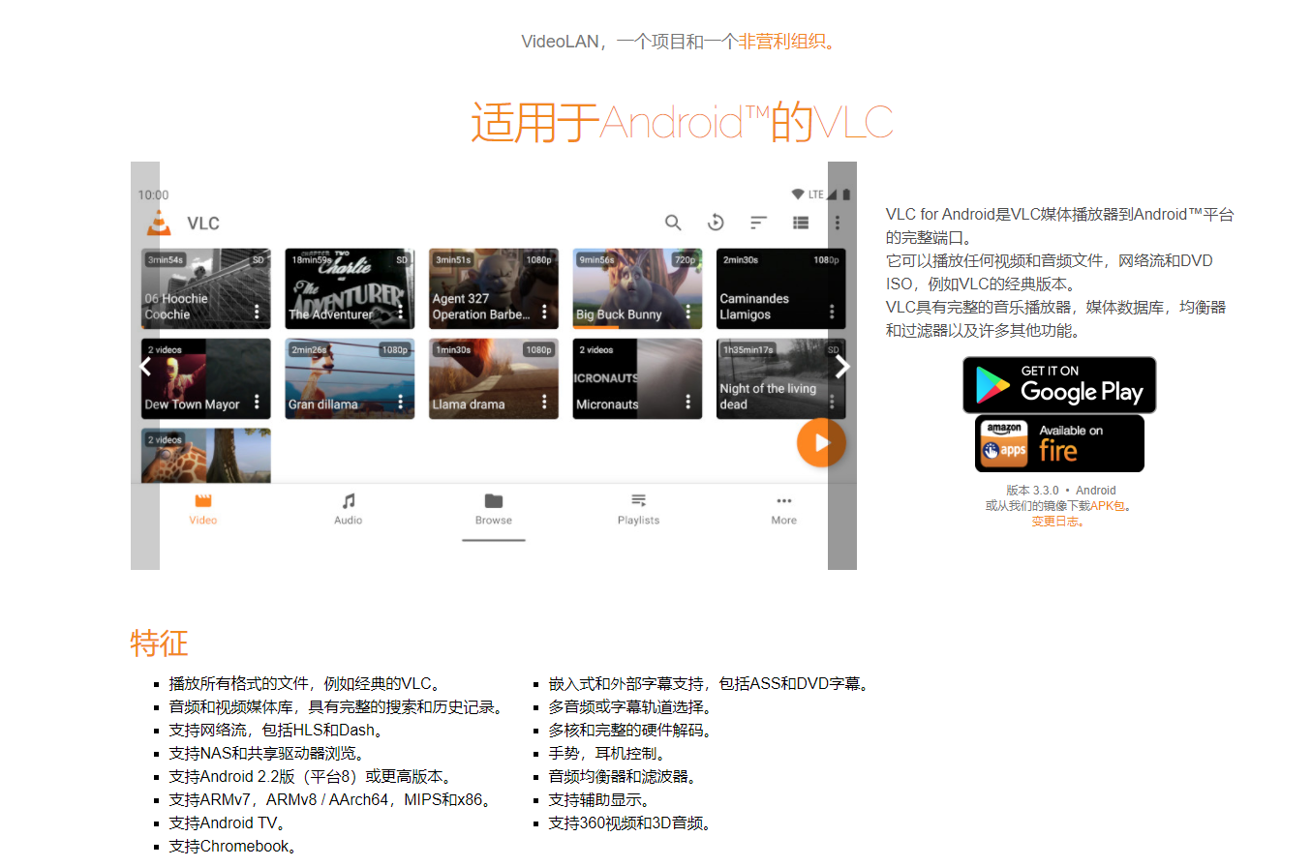Open the menu dots on 06 Hoochie Coochie
Image resolution: width=1312 pixels, height=867 pixels.
click(258, 312)
